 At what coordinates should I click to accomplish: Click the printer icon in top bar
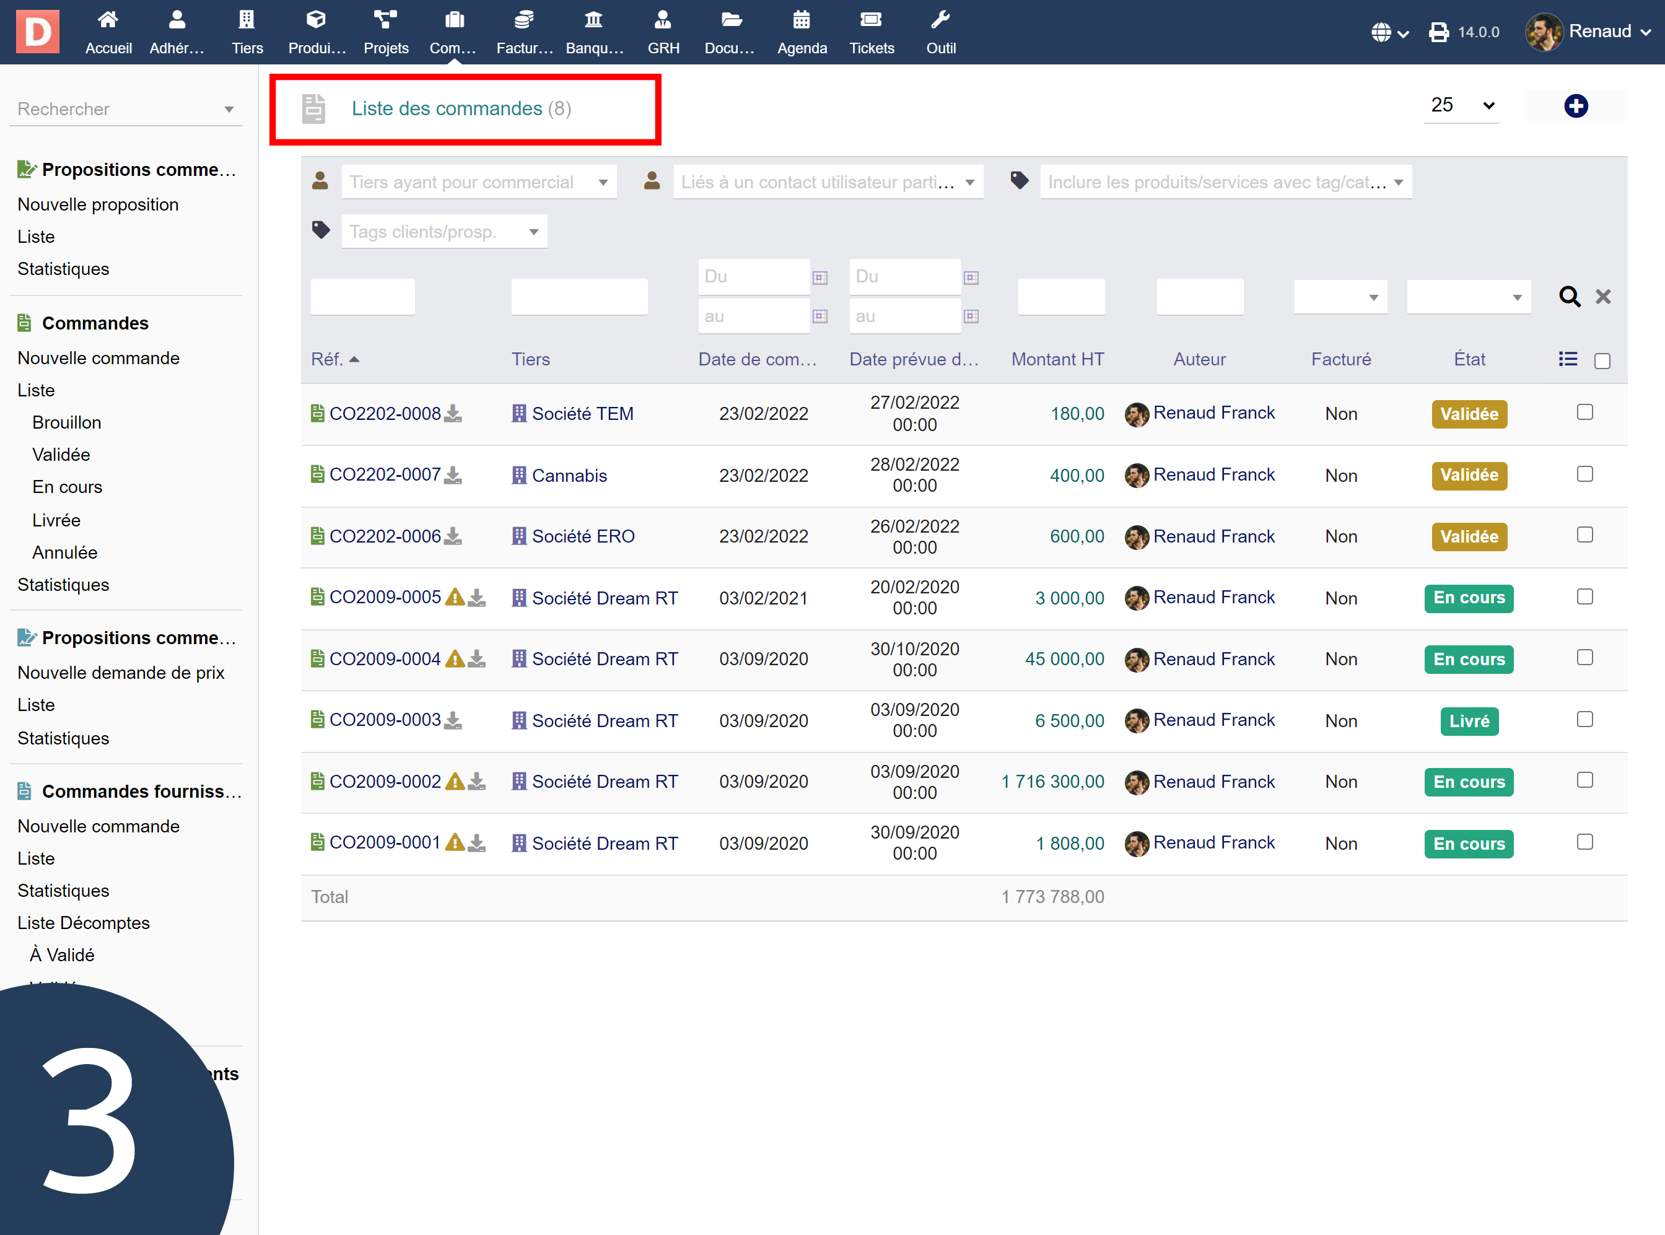click(1438, 32)
